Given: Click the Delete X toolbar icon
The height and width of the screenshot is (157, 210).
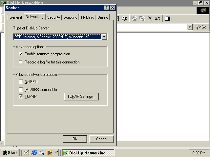Looking at the screenshot, I should click(x=150, y=18).
